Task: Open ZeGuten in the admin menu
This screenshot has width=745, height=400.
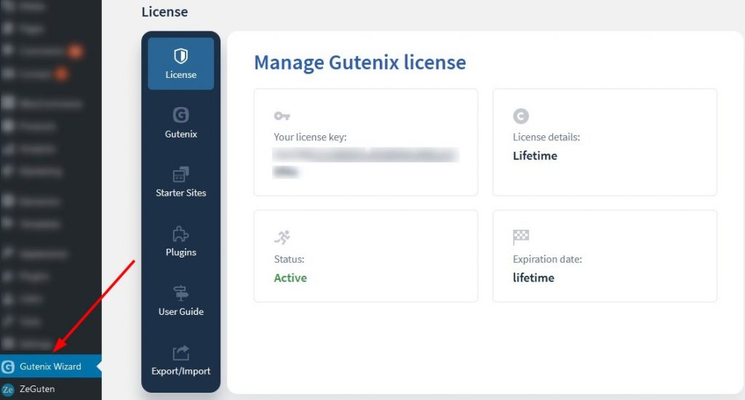Action: [50, 389]
